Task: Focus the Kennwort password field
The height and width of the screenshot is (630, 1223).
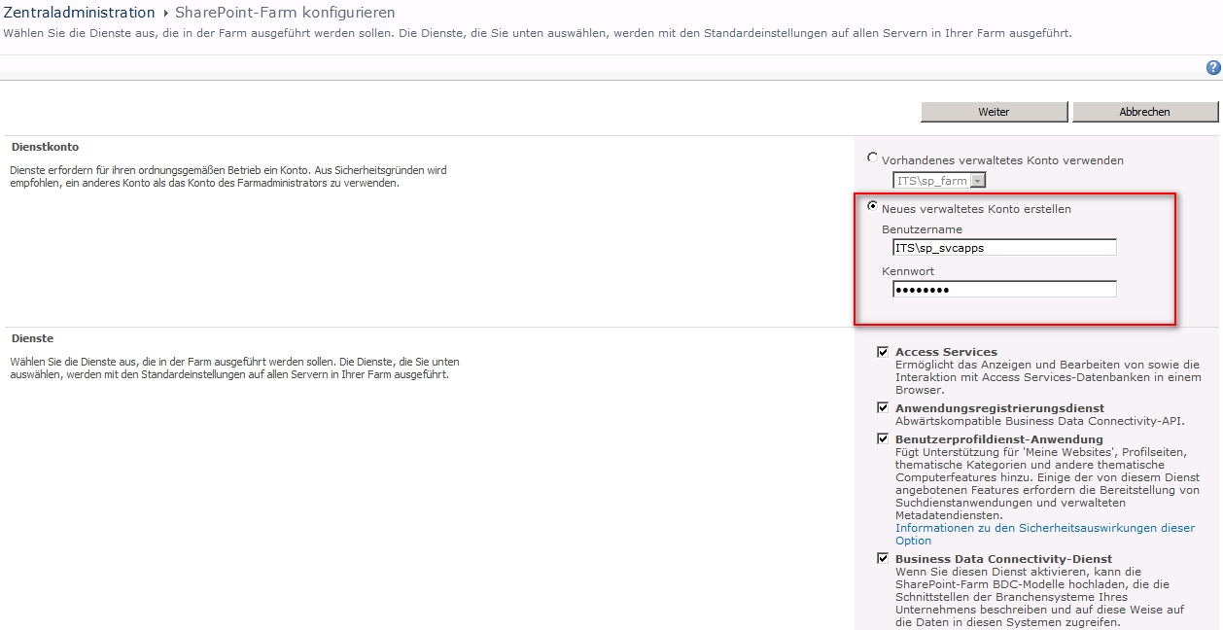Action: pos(1004,290)
